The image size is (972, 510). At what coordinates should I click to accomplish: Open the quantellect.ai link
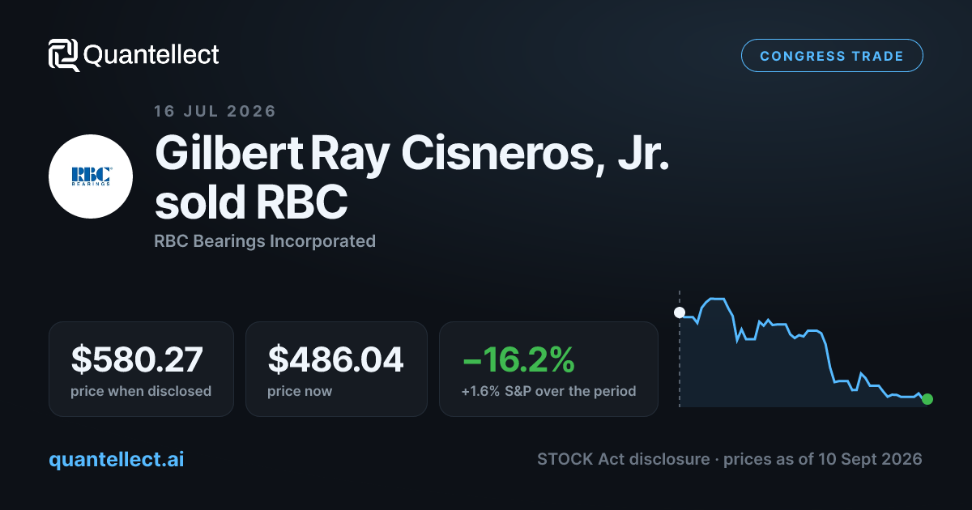(117, 459)
